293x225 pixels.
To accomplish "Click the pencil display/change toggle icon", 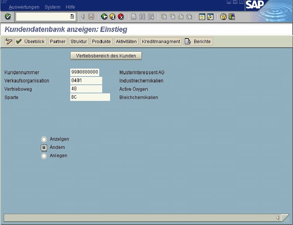I will coord(9,41).
